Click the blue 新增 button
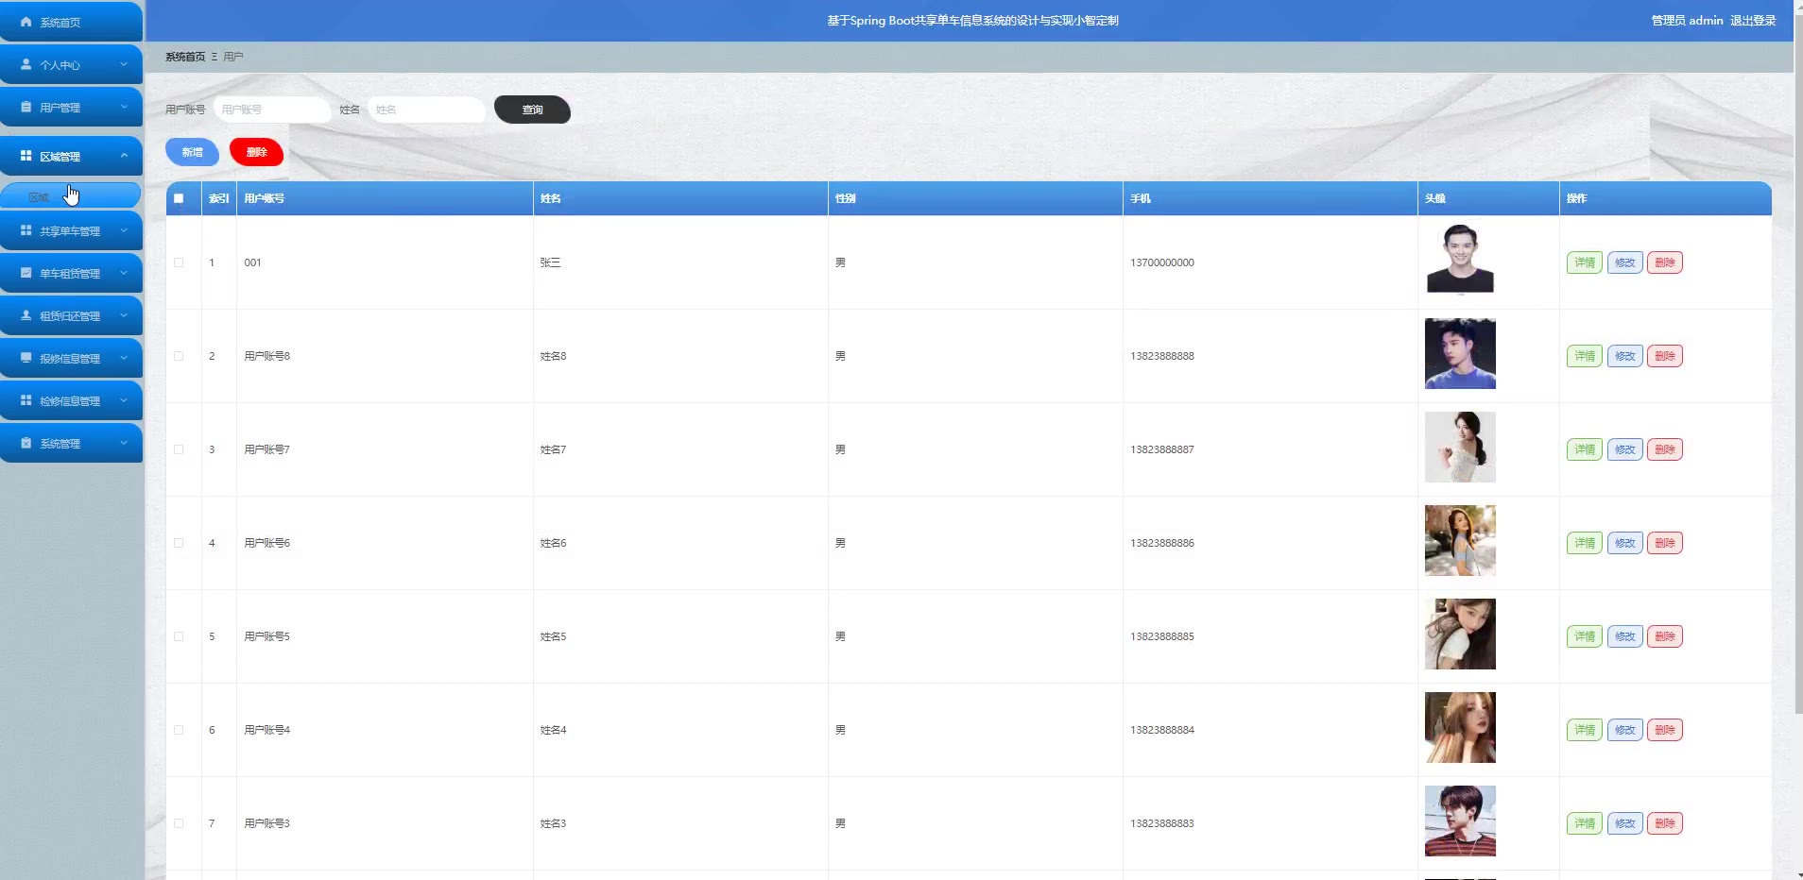The height and width of the screenshot is (880, 1803). [192, 152]
